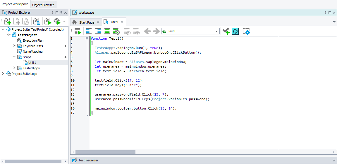Click the Execution Plan toolbar icon
Viewport: 337px width, 164px height.
(37, 21)
